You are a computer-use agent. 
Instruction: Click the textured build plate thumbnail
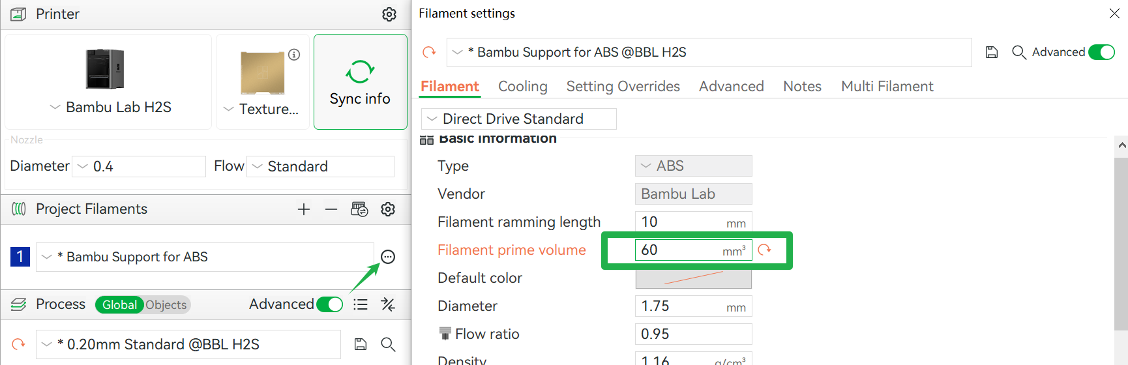[x=262, y=73]
